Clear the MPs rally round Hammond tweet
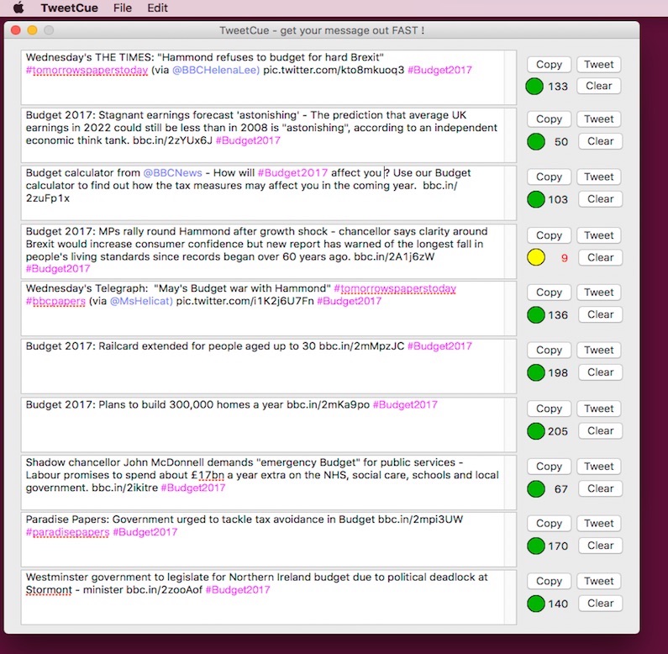Screen dimensions: 668x654 600,257
